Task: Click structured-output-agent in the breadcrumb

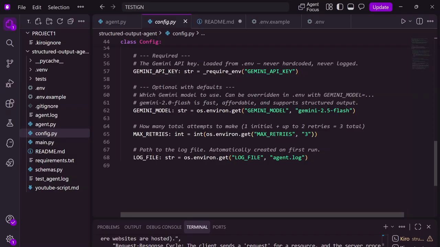Action: coord(128,33)
